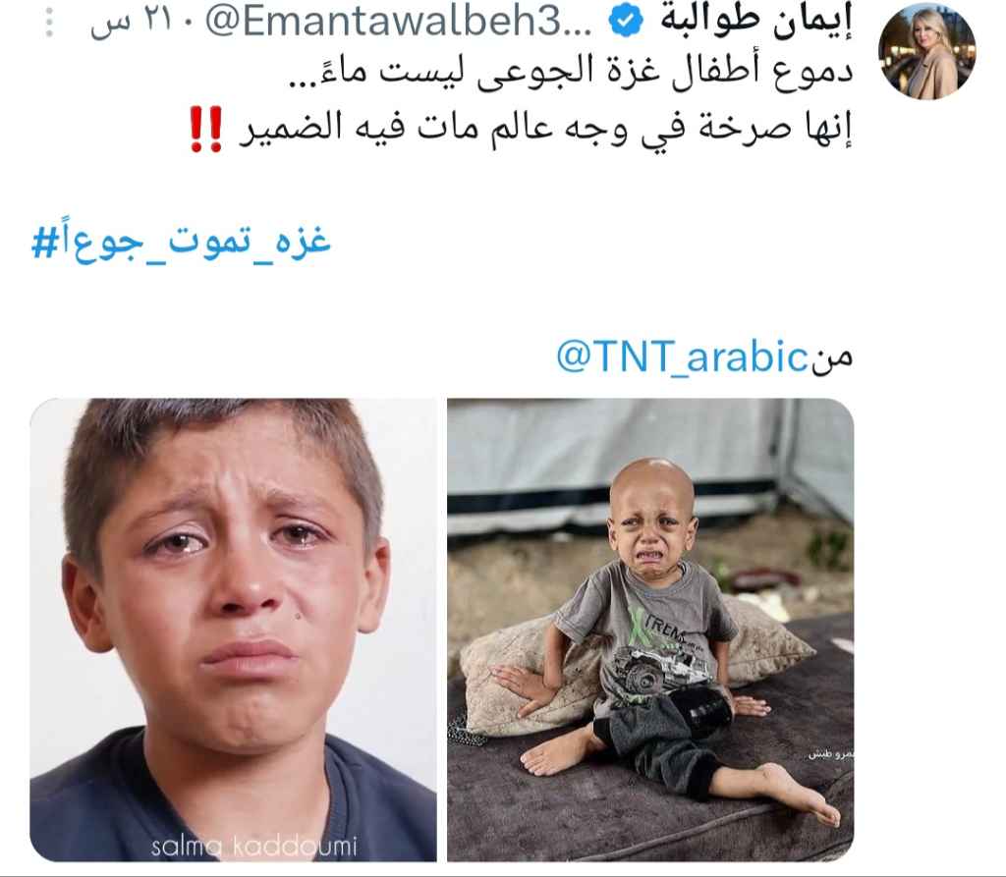Open photo of bald child sitting on mattress
The width and height of the screenshot is (1006, 877).
[650, 630]
